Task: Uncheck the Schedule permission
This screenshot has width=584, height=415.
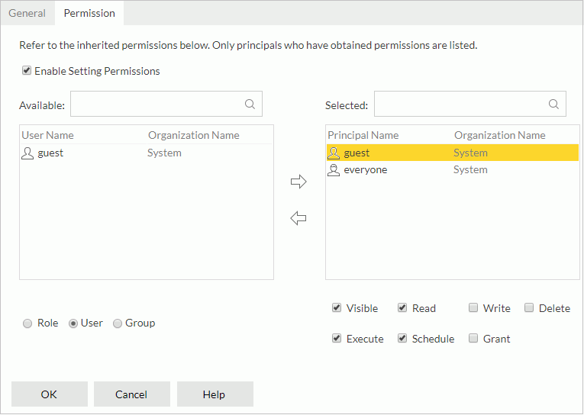Action: [402, 338]
